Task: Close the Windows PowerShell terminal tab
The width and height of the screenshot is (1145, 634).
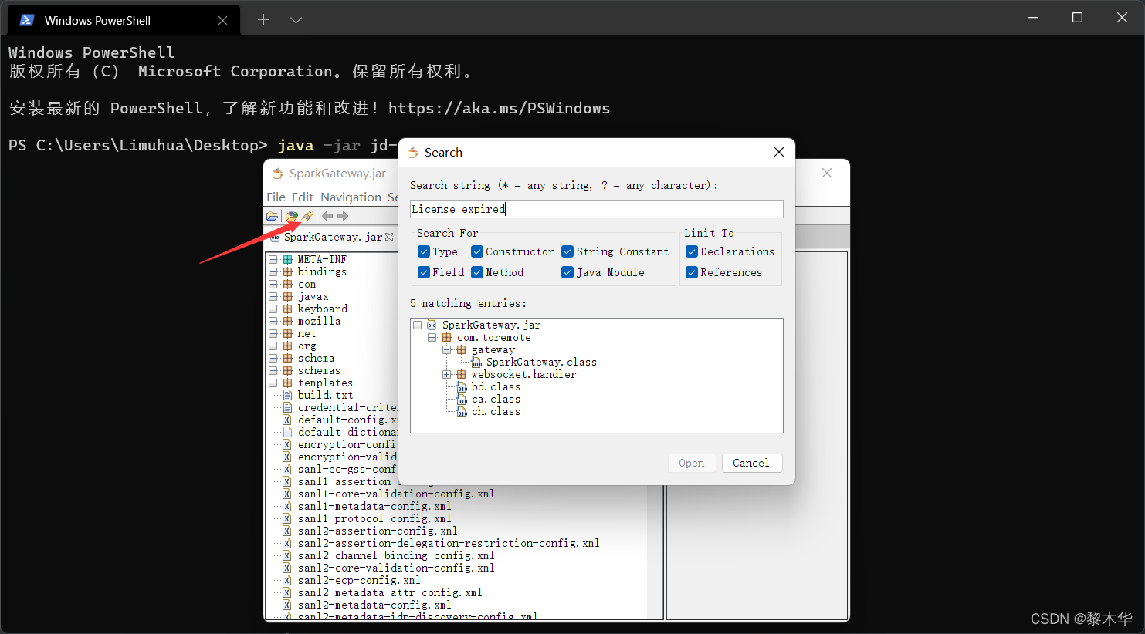Action: [x=222, y=21]
